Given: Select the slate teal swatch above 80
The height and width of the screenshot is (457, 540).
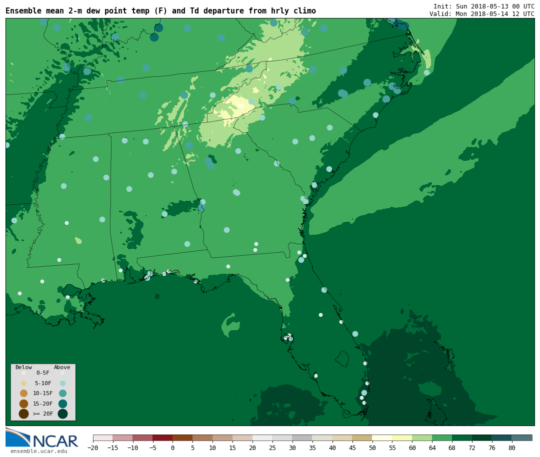Looking at the screenshot, I should [x=522, y=438].
